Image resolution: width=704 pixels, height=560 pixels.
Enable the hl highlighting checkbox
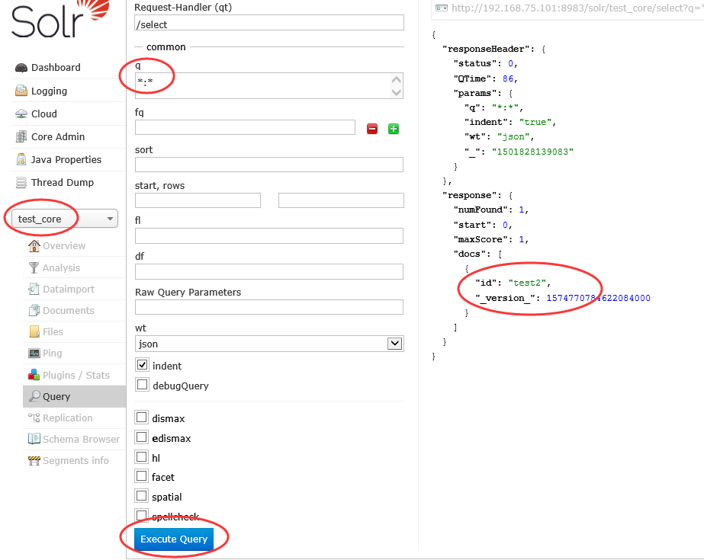[x=142, y=457]
